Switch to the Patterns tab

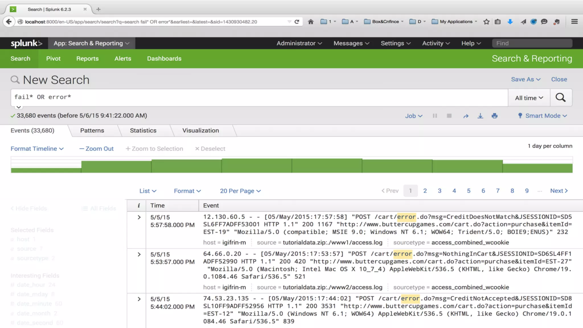[x=92, y=130]
